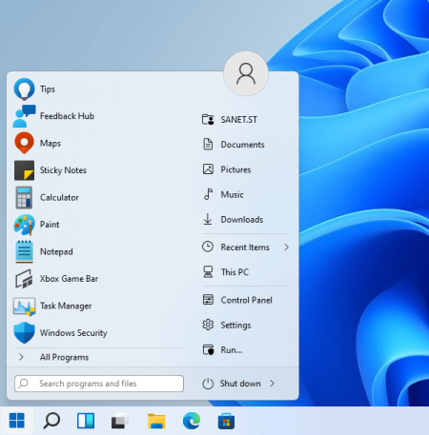Open the Tips app lightbulb icon
The height and width of the screenshot is (435, 429).
pos(24,89)
